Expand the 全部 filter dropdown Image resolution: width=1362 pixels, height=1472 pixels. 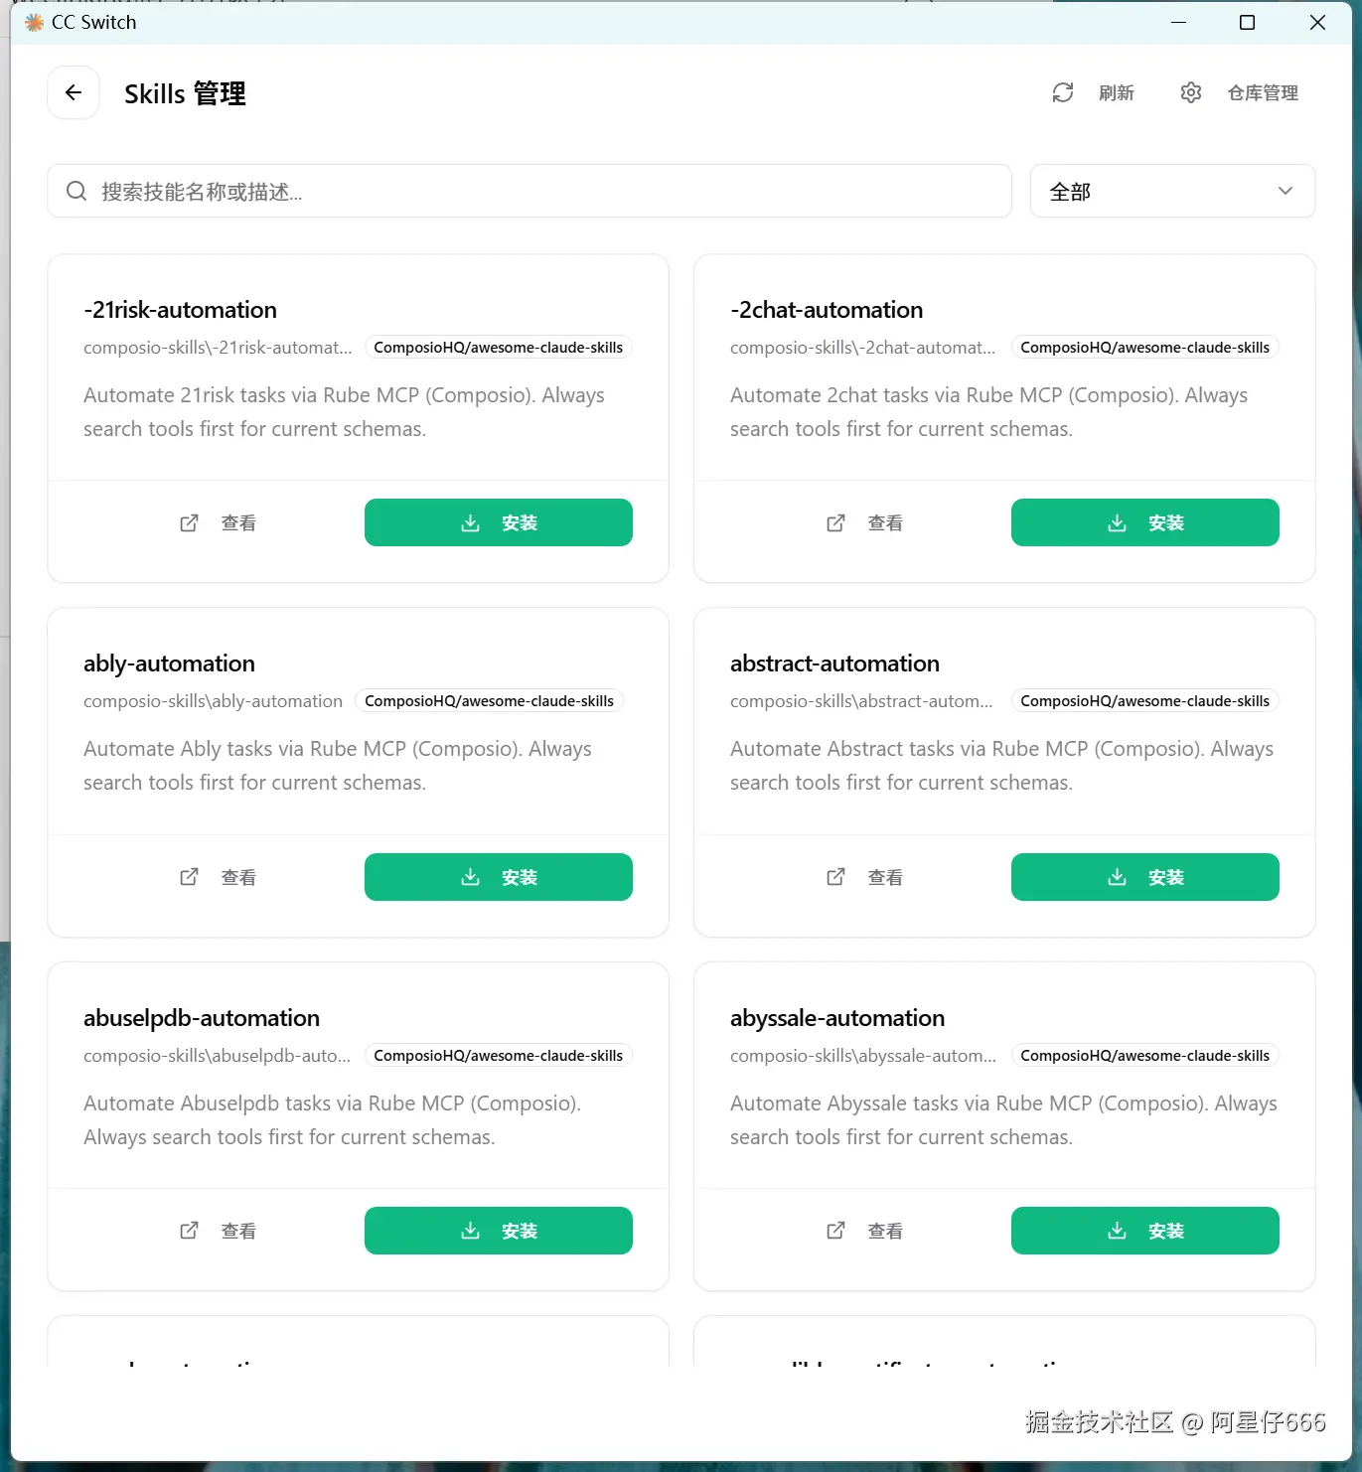click(1171, 191)
